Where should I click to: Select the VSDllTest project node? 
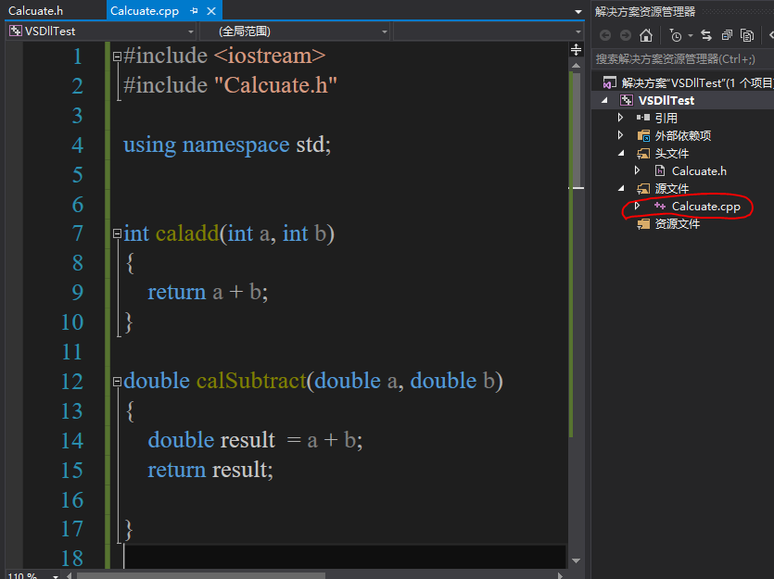[x=666, y=101]
